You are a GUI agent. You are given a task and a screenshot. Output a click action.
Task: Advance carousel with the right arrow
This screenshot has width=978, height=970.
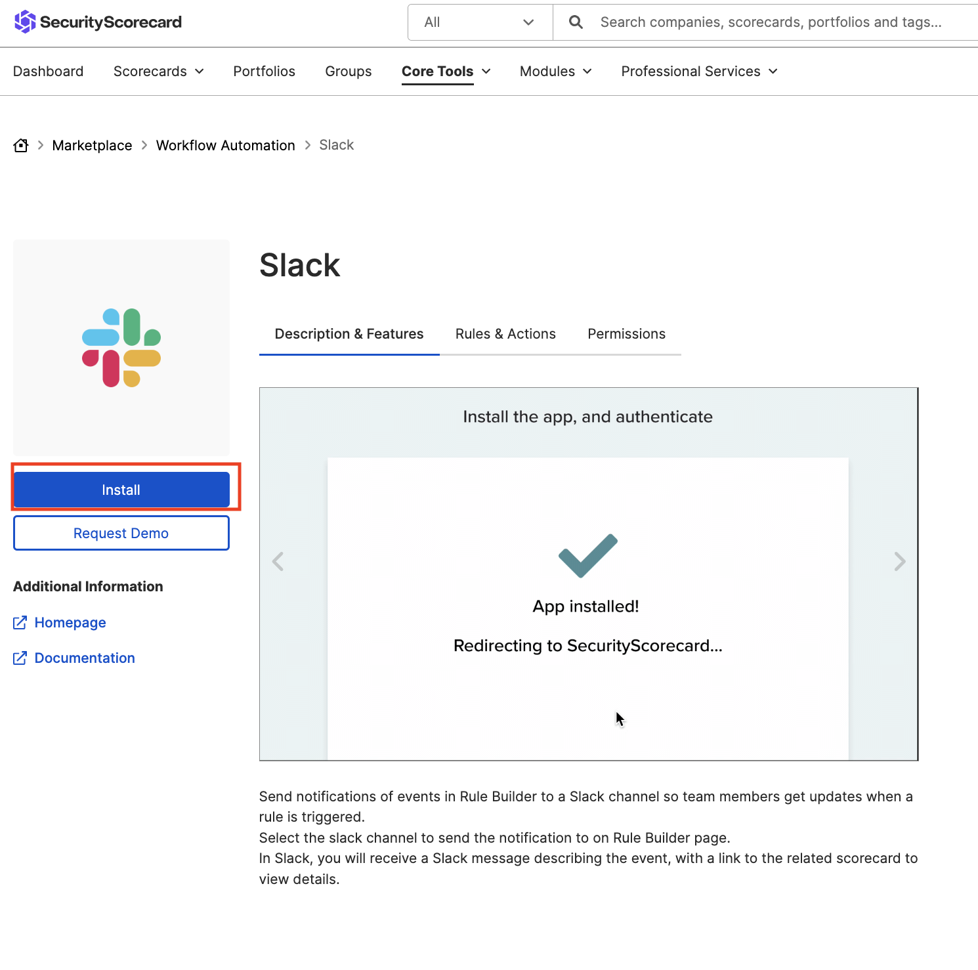click(899, 561)
